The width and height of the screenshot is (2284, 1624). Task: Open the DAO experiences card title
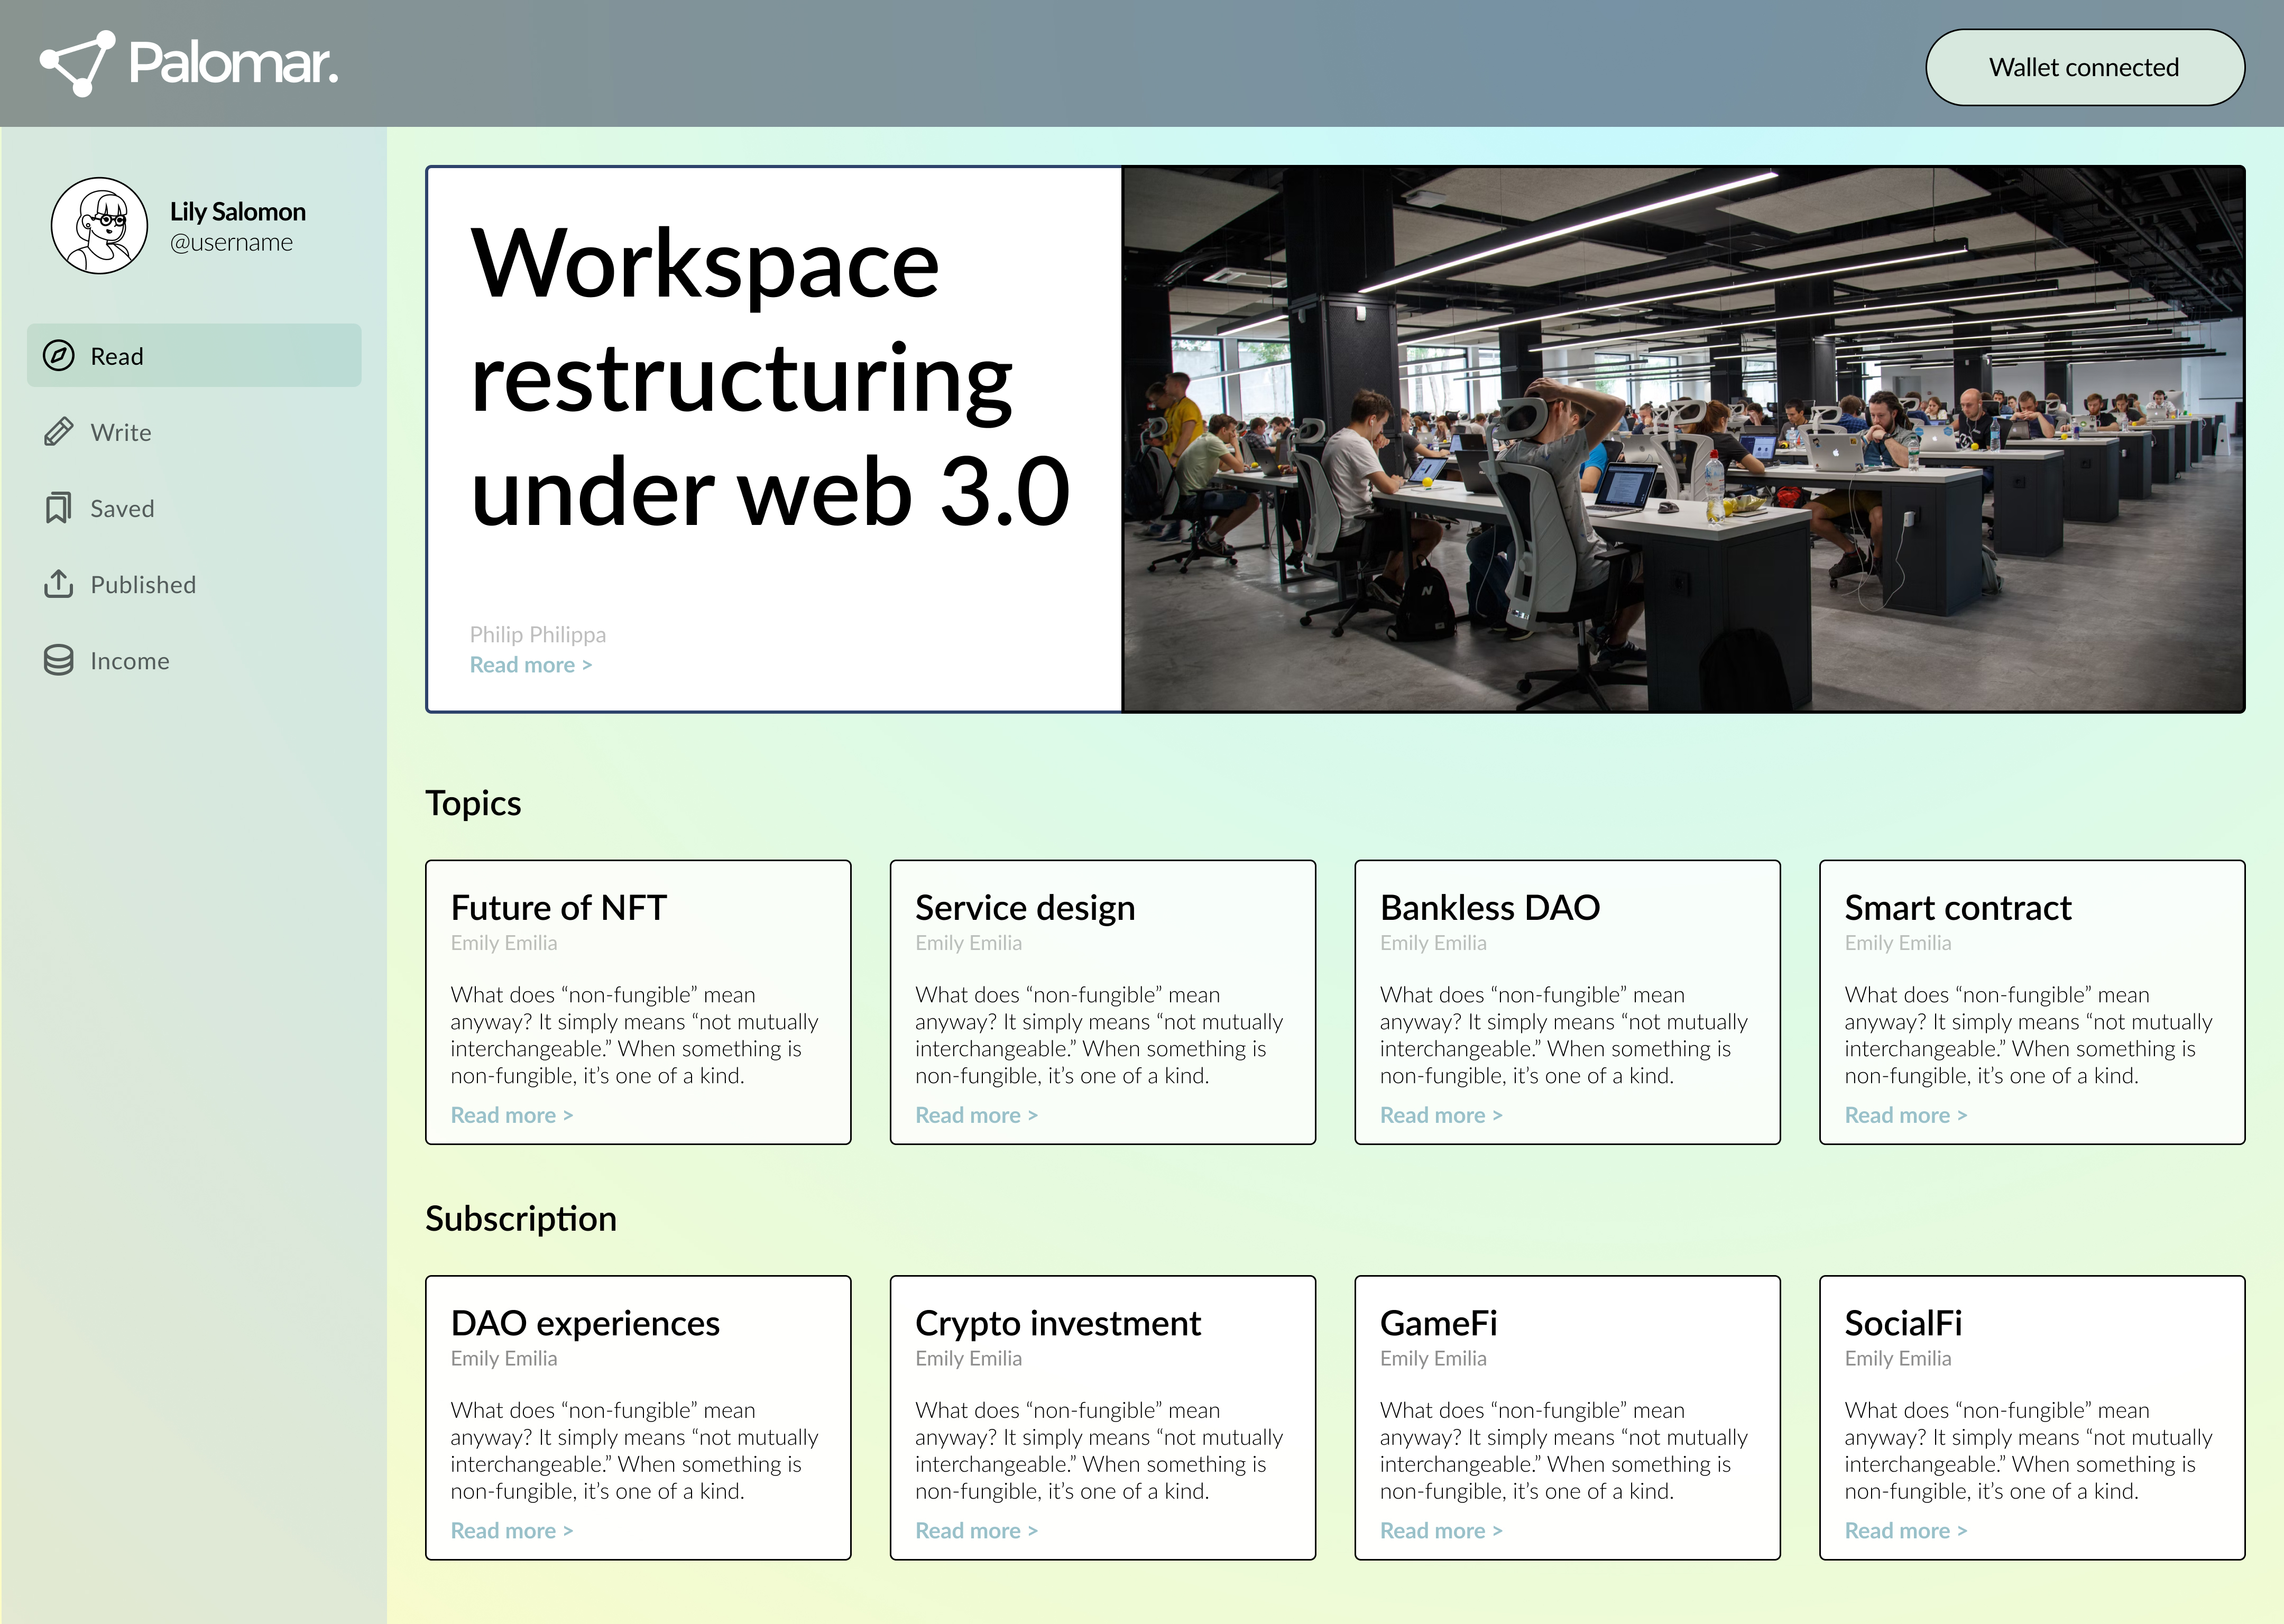pos(585,1324)
